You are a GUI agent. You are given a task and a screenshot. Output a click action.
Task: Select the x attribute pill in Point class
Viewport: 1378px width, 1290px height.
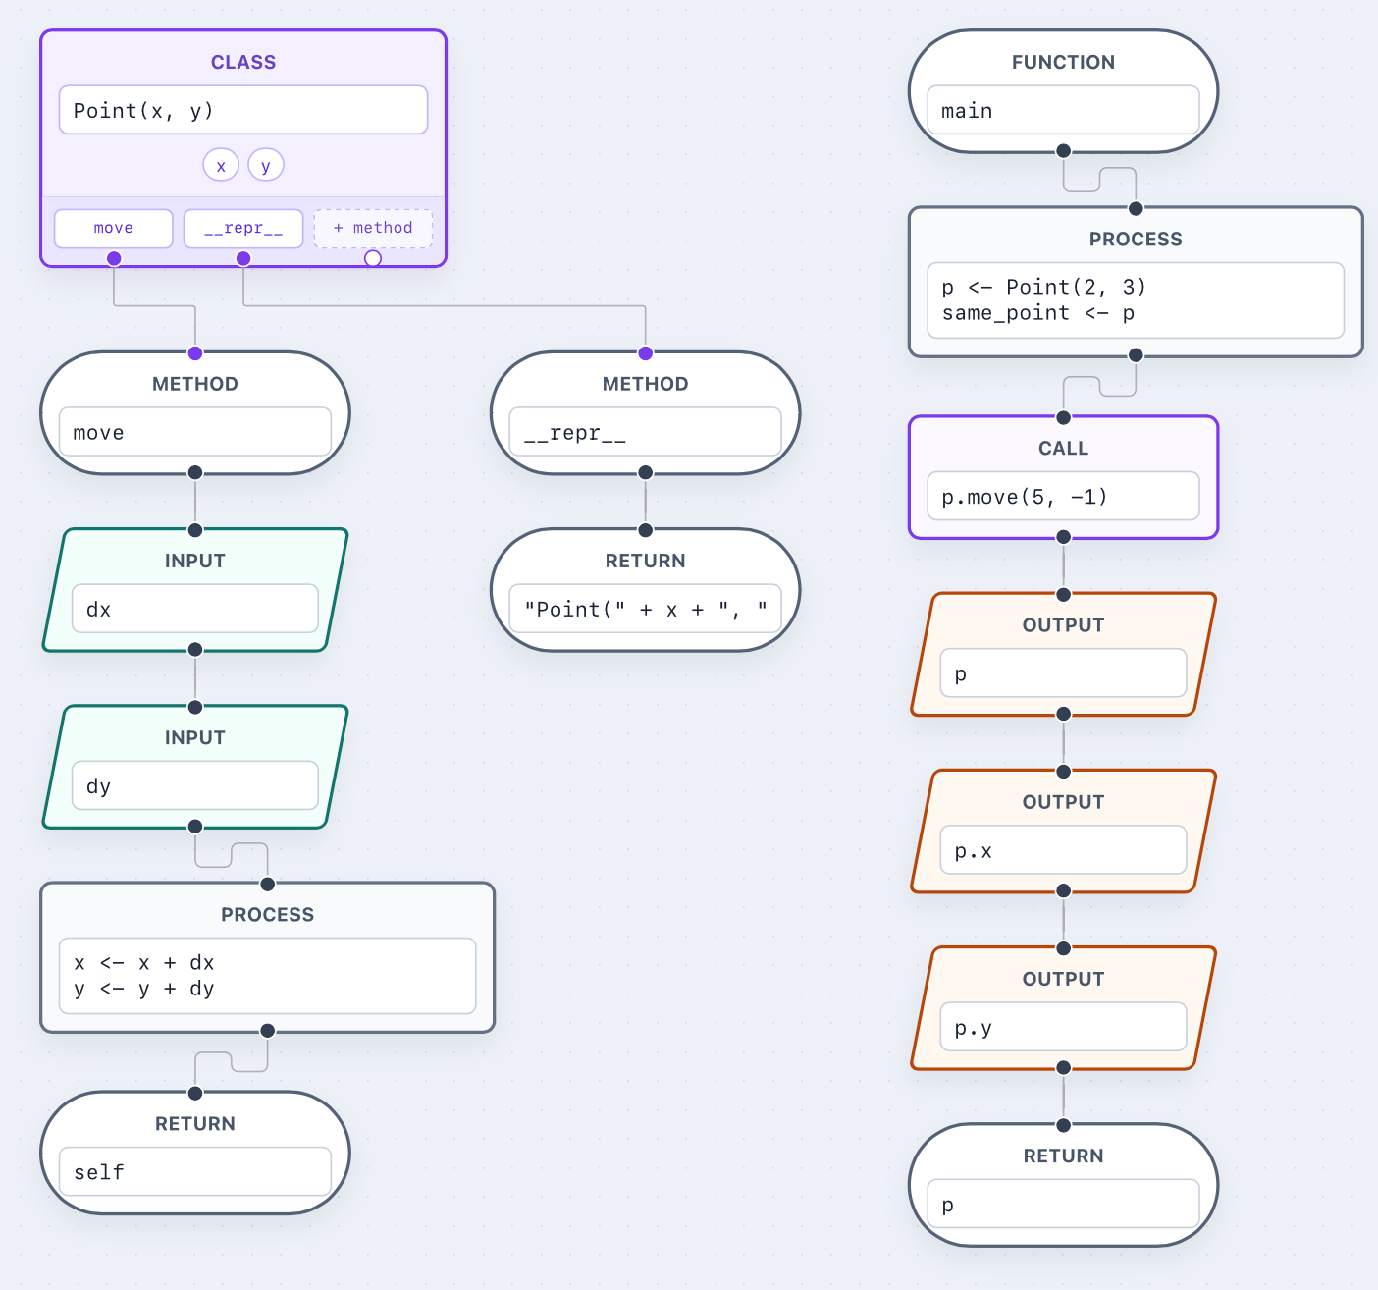(x=221, y=165)
